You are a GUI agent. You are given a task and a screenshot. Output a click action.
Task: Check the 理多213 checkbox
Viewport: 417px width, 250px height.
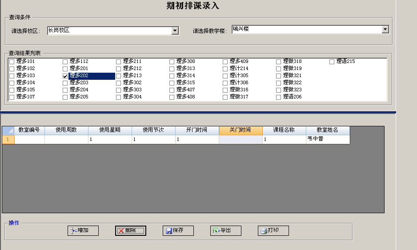pos(119,76)
